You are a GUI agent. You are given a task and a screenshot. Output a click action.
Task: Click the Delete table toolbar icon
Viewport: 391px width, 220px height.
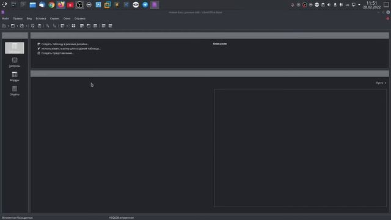coord(103,26)
